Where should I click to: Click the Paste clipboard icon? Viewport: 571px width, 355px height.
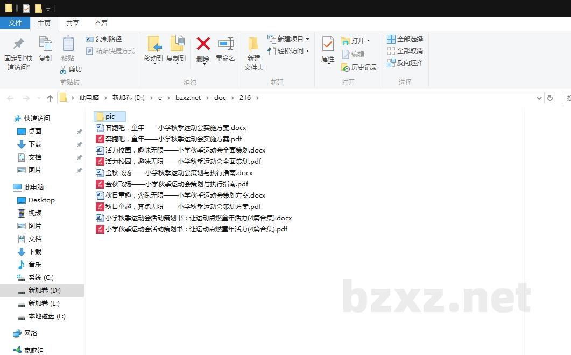pyautogui.click(x=68, y=44)
